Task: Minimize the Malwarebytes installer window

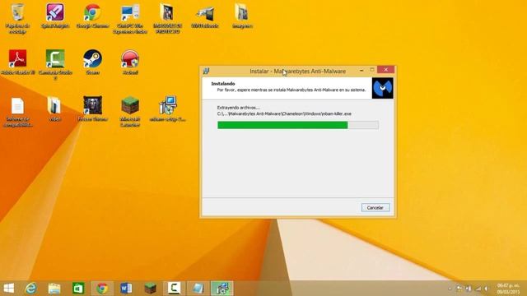Action: (361, 70)
